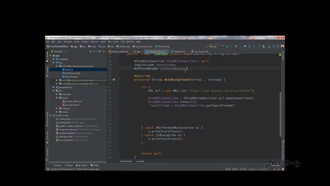Switch to the row_layout.xml editor tab

201,52
